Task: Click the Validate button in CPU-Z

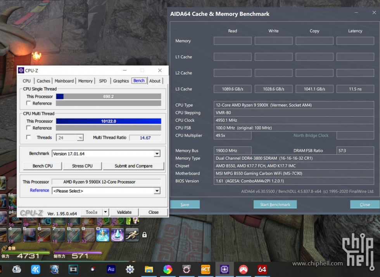Action: coord(124,212)
